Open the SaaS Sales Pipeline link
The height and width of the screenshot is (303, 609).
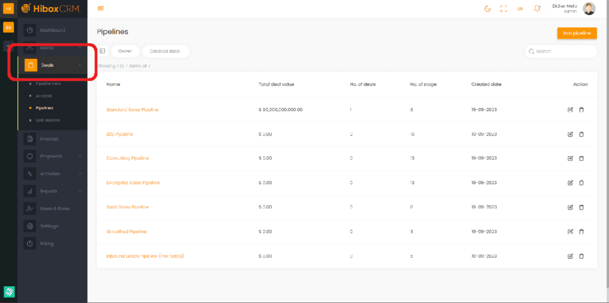(127, 207)
